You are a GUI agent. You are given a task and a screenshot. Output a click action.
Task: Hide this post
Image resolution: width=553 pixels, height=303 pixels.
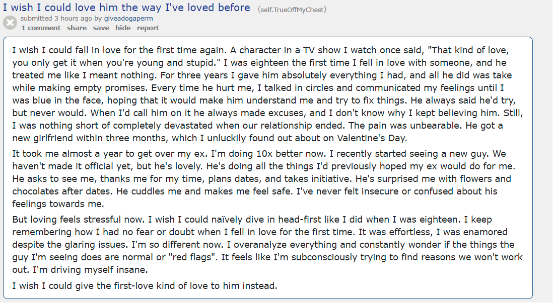tap(123, 28)
